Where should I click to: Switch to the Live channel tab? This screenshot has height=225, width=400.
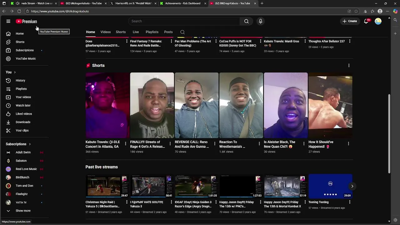[x=136, y=32]
